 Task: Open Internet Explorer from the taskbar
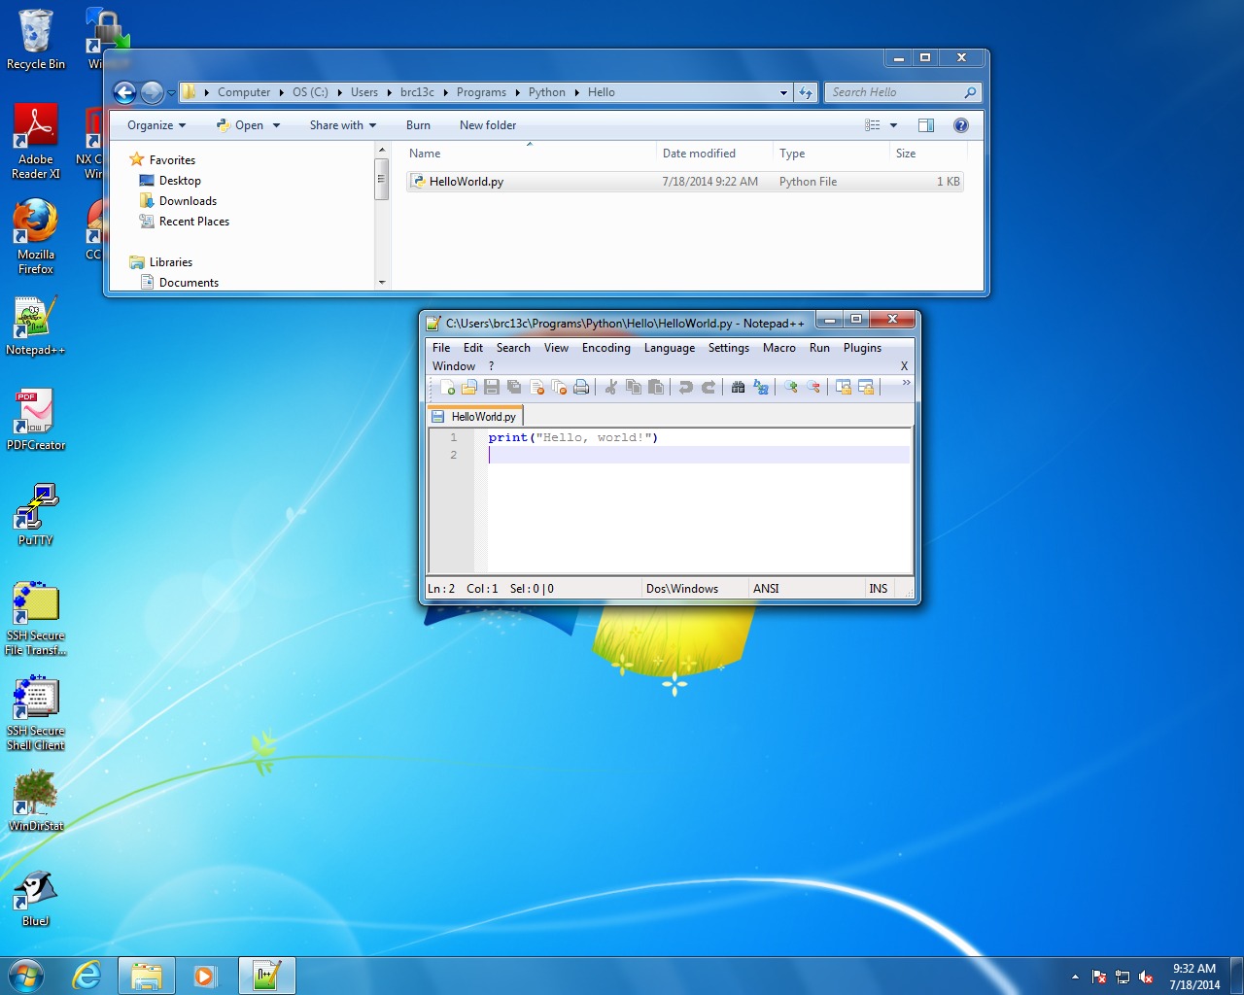(x=87, y=976)
